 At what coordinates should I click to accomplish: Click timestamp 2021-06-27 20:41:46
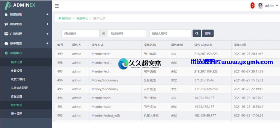click(x=248, y=54)
